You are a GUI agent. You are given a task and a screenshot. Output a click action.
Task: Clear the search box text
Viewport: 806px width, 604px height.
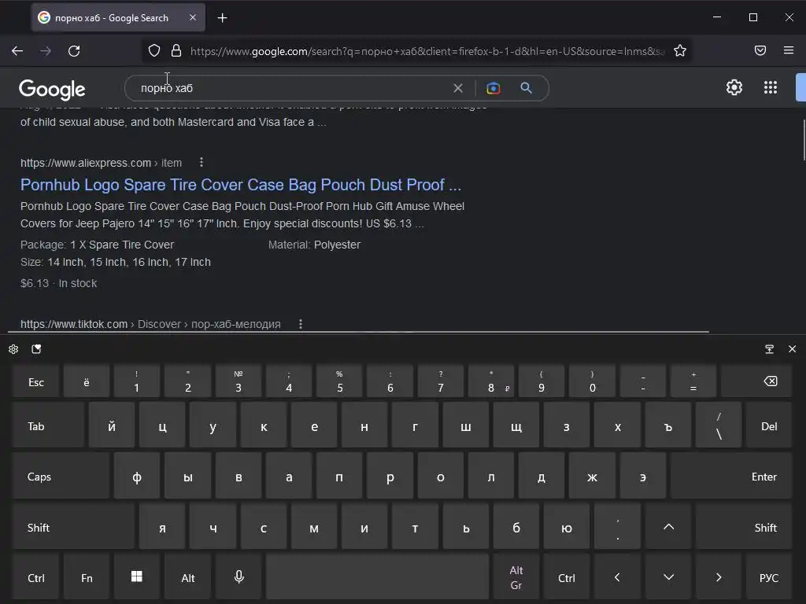[458, 88]
